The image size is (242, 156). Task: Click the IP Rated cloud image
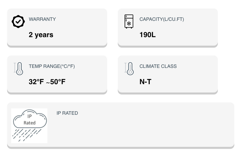29,125
